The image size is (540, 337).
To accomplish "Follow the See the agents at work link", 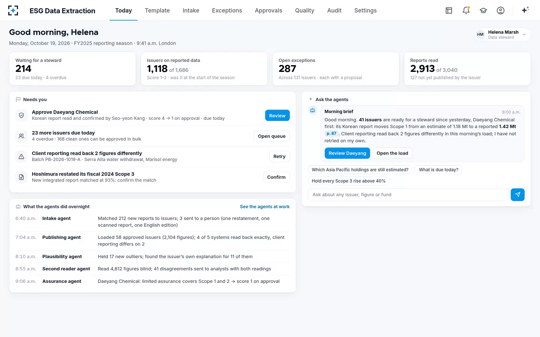I will click(265, 207).
